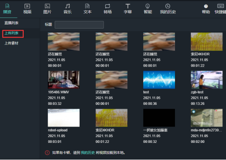Viewport: 226px width, 160px height.
Task: Open 我的历史 clock icon tab
Action: 168,6
